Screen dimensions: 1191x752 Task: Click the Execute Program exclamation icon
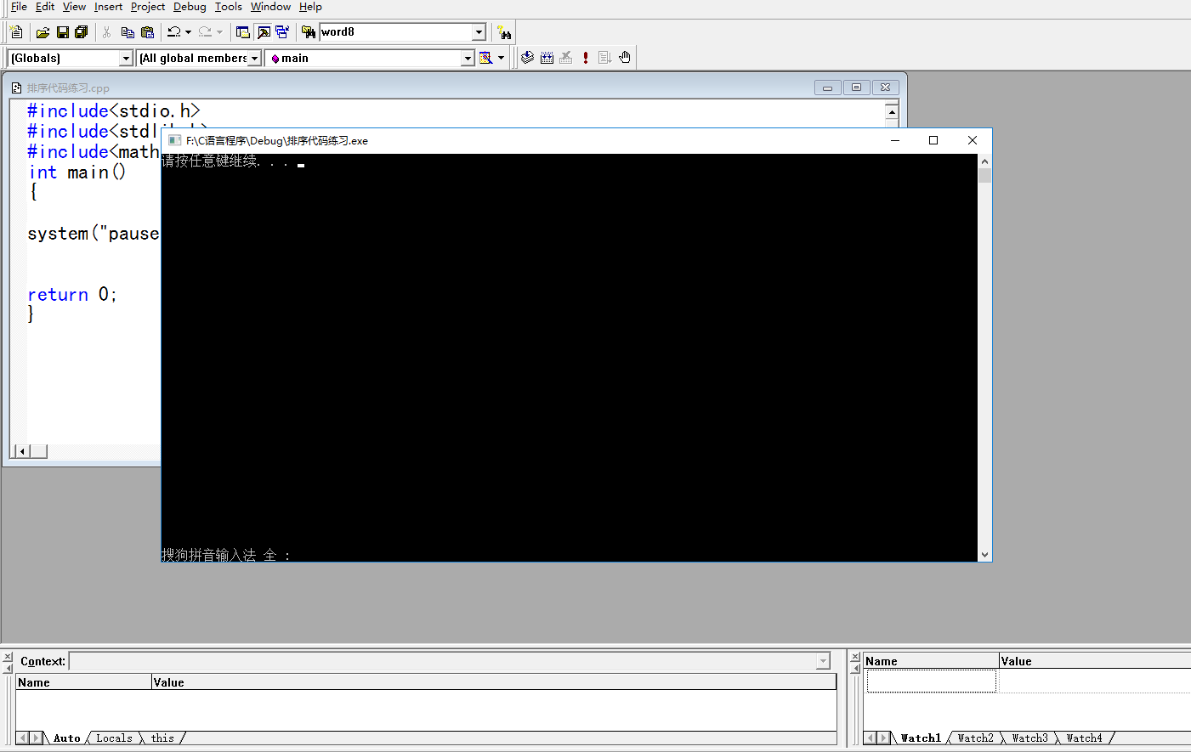586,58
